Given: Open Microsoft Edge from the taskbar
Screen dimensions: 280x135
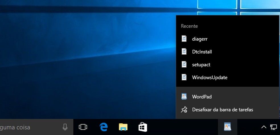Looking at the screenshot, I should (104, 127).
